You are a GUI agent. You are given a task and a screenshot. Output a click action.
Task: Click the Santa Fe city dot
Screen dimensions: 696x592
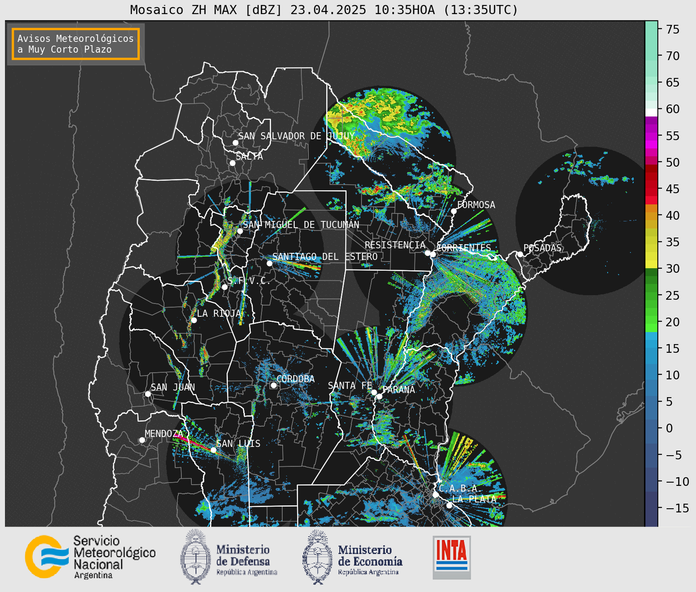[374, 392]
